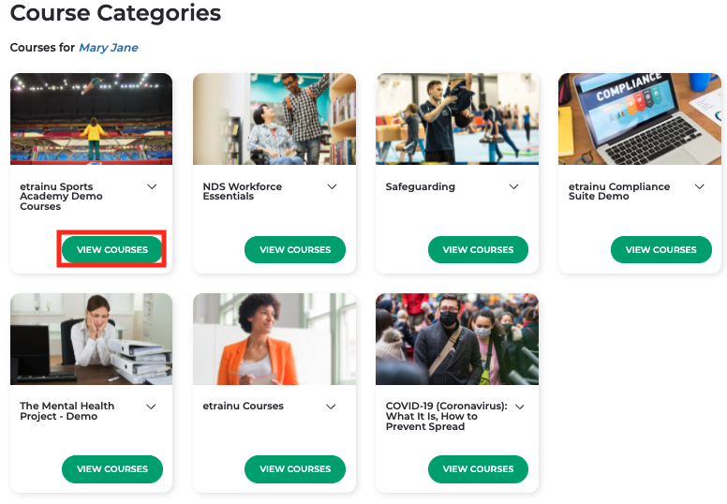Image resolution: width=727 pixels, height=504 pixels.
Task: Open the sports arena thumbnail image
Action: (91, 119)
